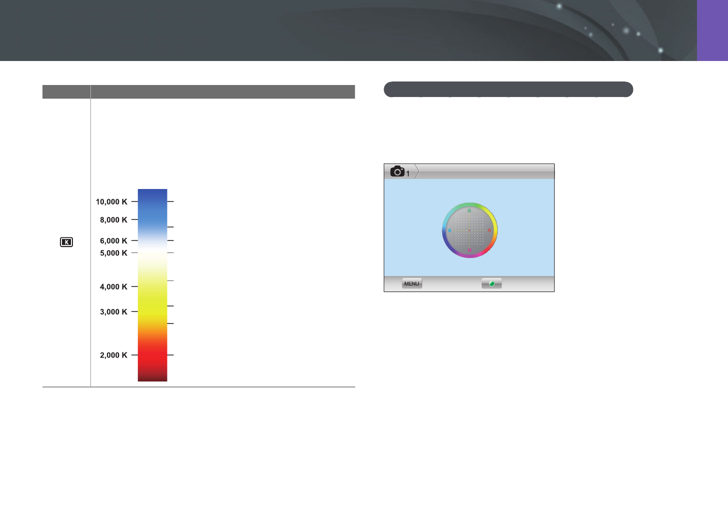This screenshot has width=728, height=516.
Task: Click the green G label on the color wheel
Action: click(x=469, y=210)
